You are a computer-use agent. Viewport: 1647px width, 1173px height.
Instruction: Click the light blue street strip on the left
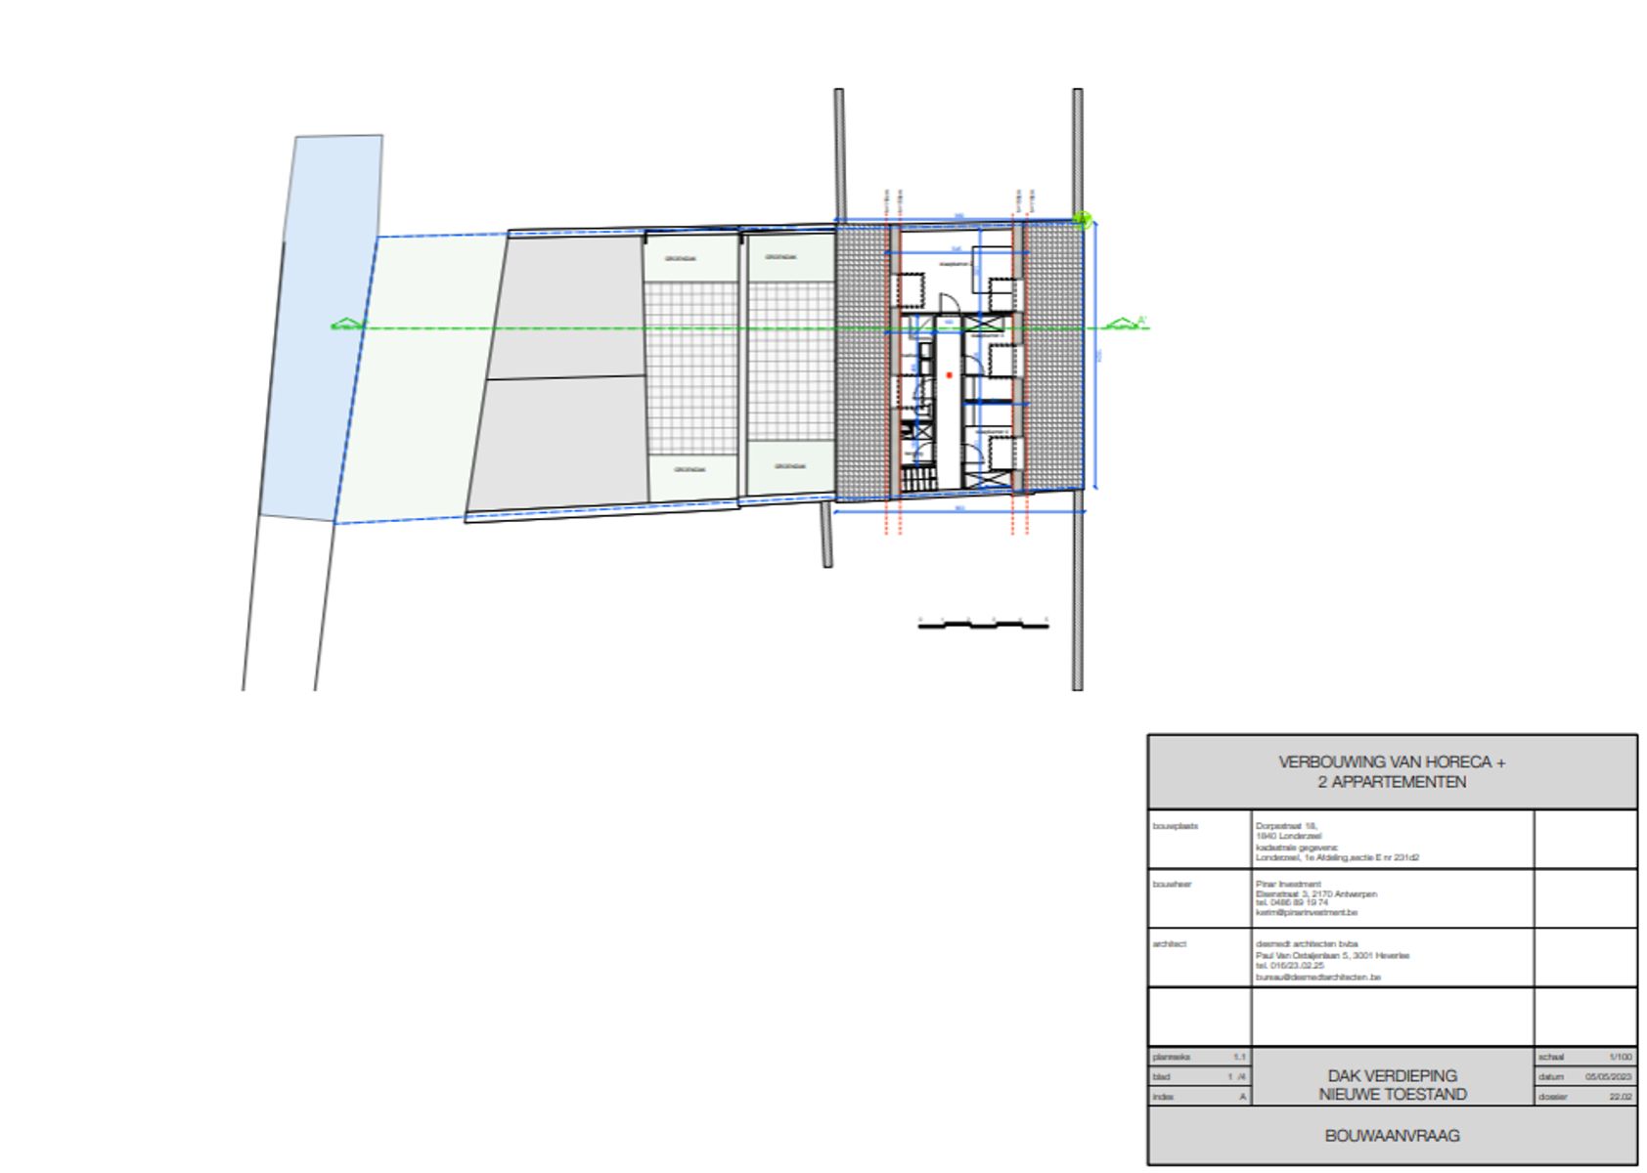tap(321, 327)
